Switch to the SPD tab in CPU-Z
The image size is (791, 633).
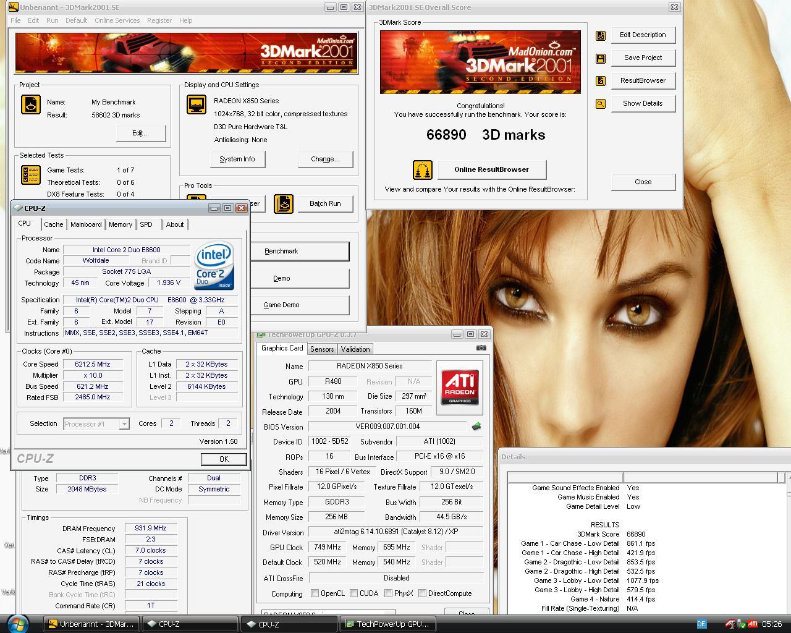[146, 224]
